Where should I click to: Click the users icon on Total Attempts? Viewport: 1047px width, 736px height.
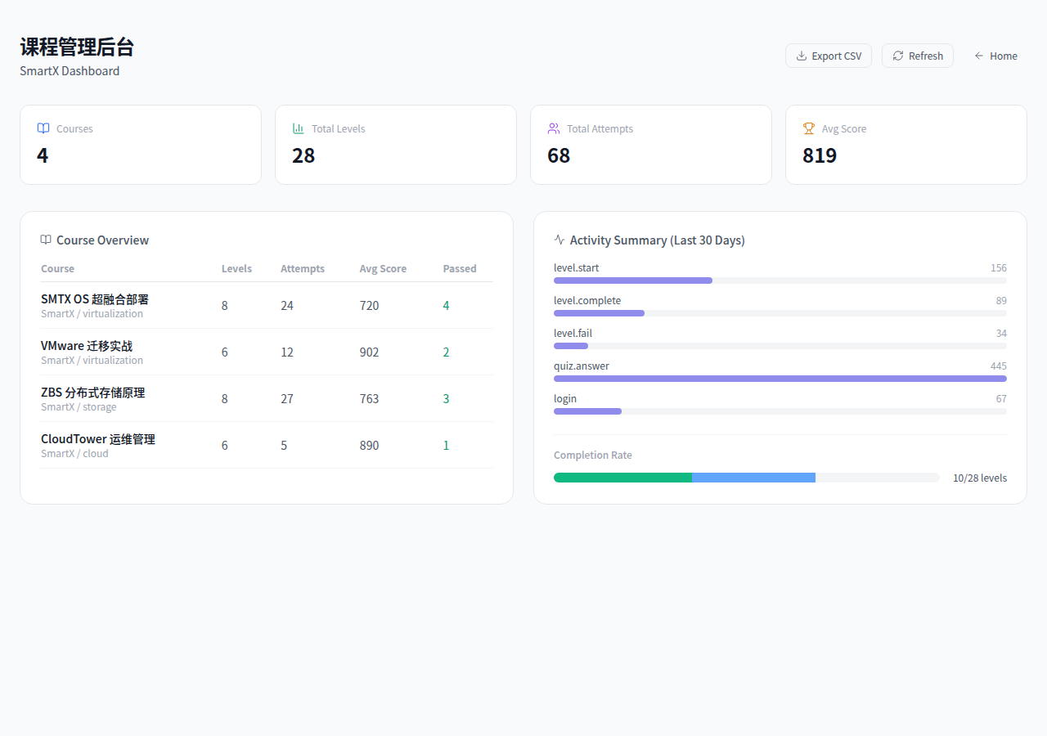point(554,128)
